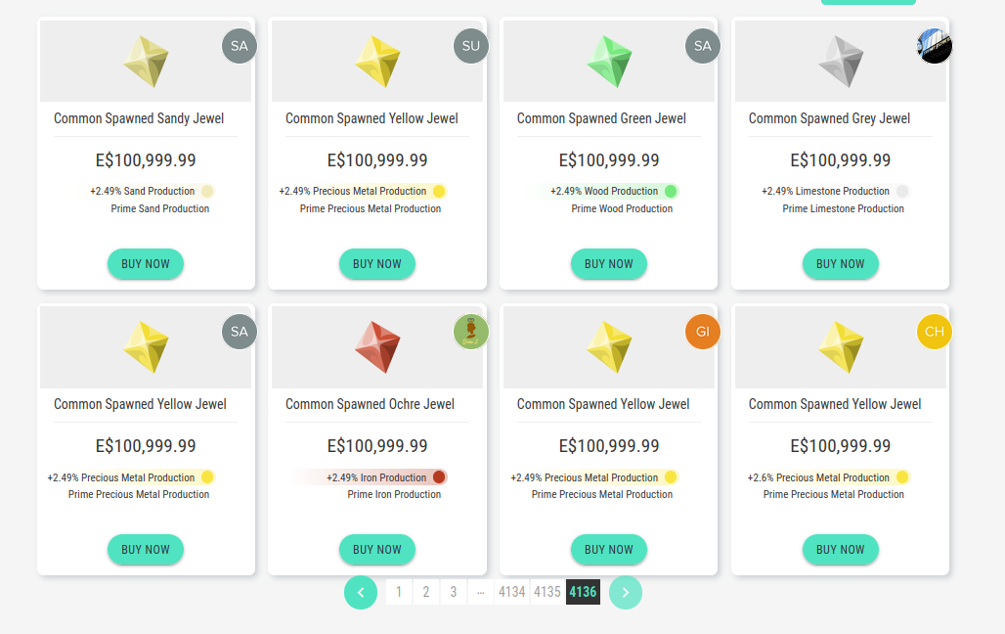Go to the next page arrow
Viewport: 1005px width, 634px height.
pos(626,592)
